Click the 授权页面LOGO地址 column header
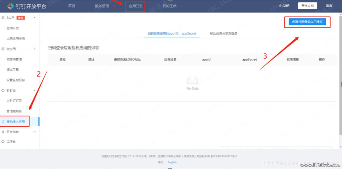This screenshot has width=342, height=169. tap(127, 60)
